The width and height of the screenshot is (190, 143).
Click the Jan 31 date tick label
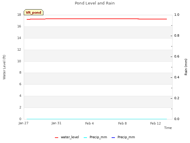click(56, 123)
